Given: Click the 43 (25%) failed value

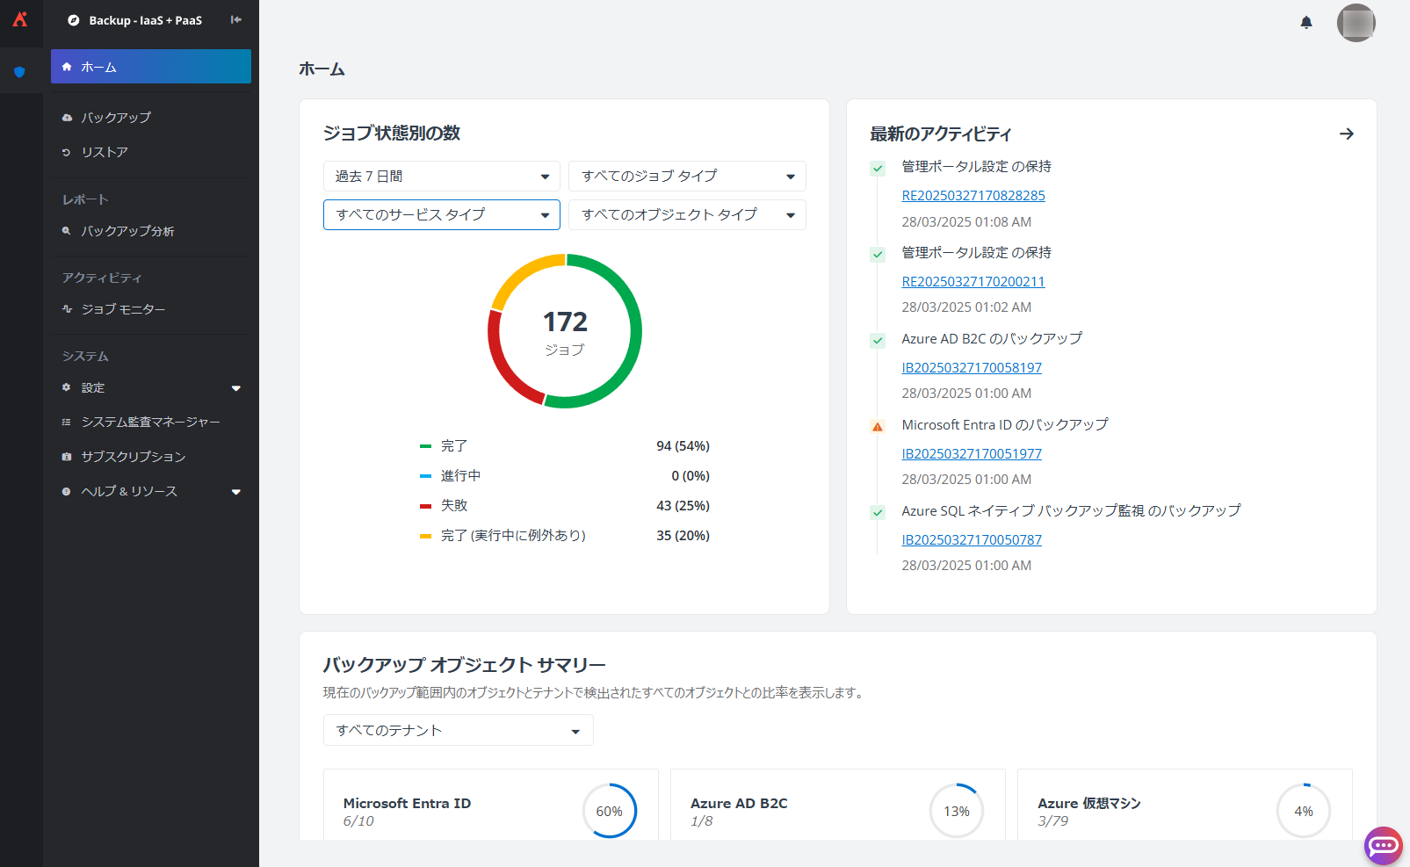Looking at the screenshot, I should [683, 506].
